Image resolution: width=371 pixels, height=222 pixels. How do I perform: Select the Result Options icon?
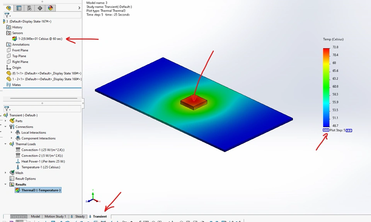click(x=12, y=178)
